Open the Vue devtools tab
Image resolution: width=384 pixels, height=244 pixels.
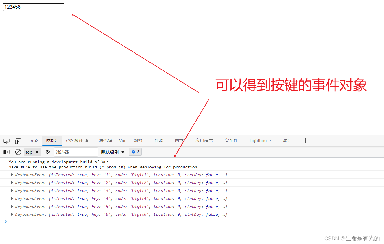(x=123, y=141)
